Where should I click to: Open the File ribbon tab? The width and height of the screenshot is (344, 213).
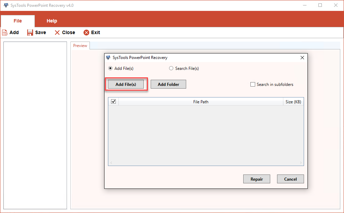pyautogui.click(x=18, y=21)
